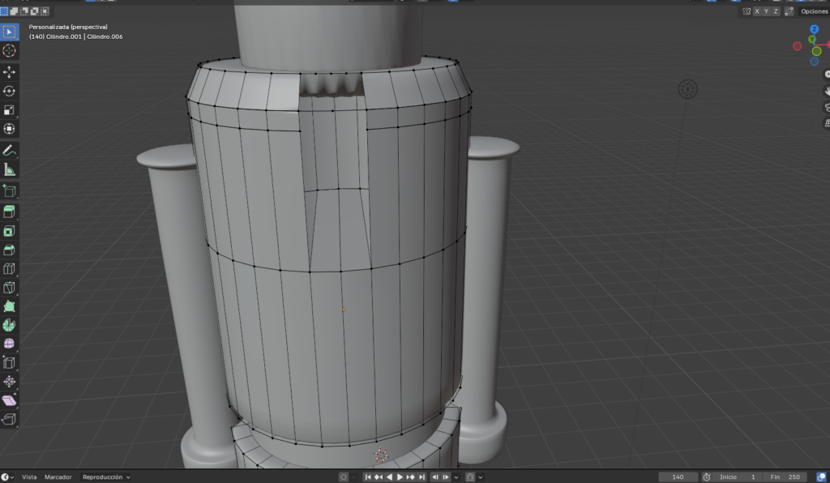Toggle X axis mirror
This screenshot has width=830, height=483.
[x=757, y=11]
